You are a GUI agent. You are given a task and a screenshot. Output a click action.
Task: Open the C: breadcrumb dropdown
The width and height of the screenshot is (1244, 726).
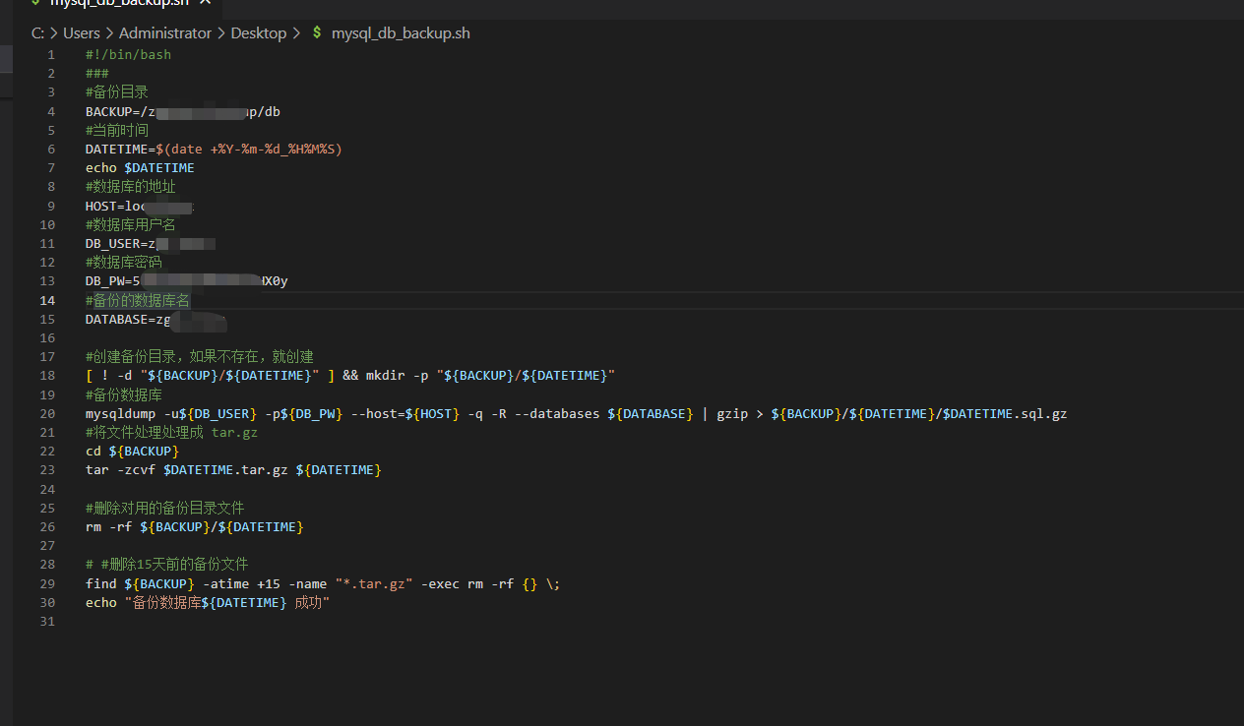coord(37,32)
